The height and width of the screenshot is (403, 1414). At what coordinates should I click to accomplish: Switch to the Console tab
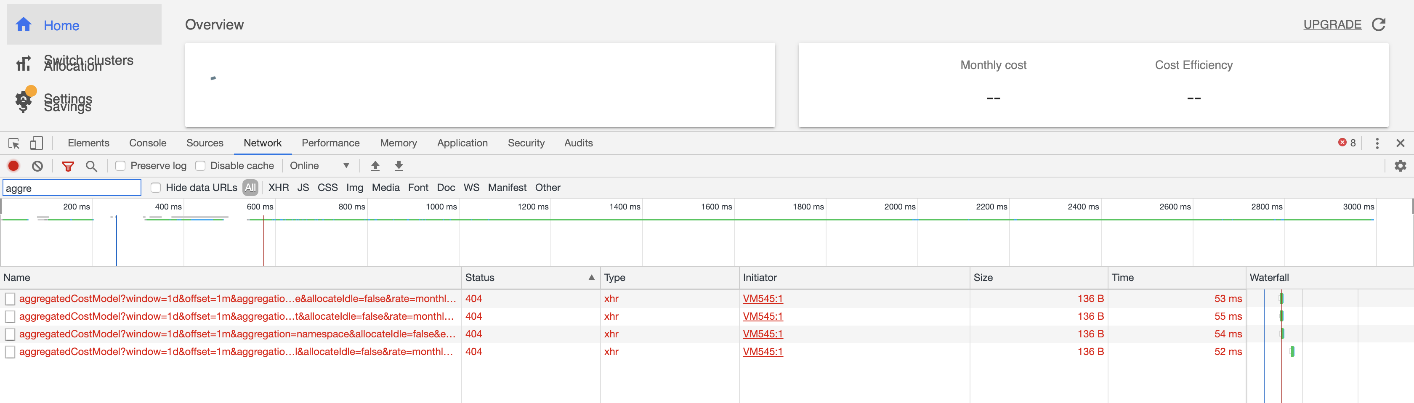click(147, 143)
